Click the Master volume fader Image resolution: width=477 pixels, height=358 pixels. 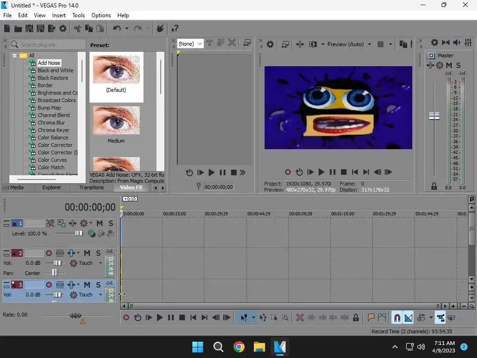coord(434,116)
